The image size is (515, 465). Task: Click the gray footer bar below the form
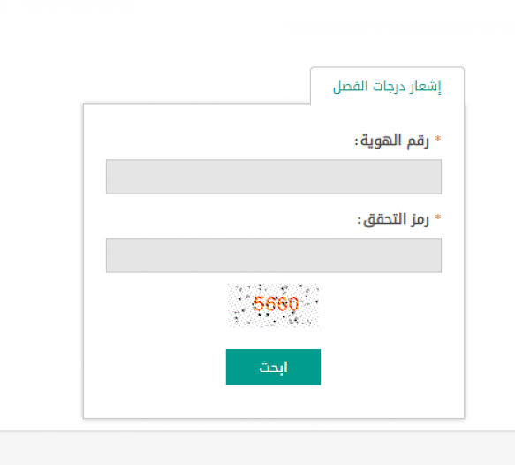coord(258,448)
